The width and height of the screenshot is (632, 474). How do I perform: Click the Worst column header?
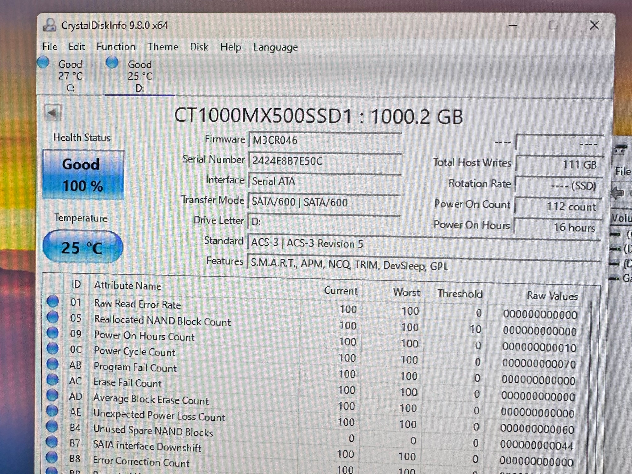pyautogui.click(x=406, y=292)
